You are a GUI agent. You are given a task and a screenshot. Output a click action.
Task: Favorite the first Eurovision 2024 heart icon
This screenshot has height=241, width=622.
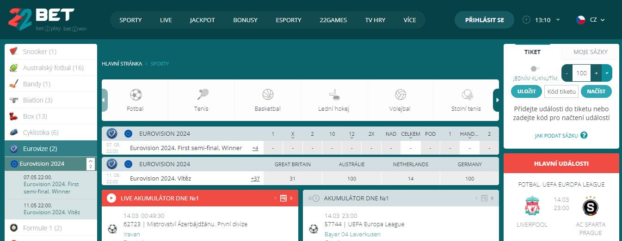point(112,133)
